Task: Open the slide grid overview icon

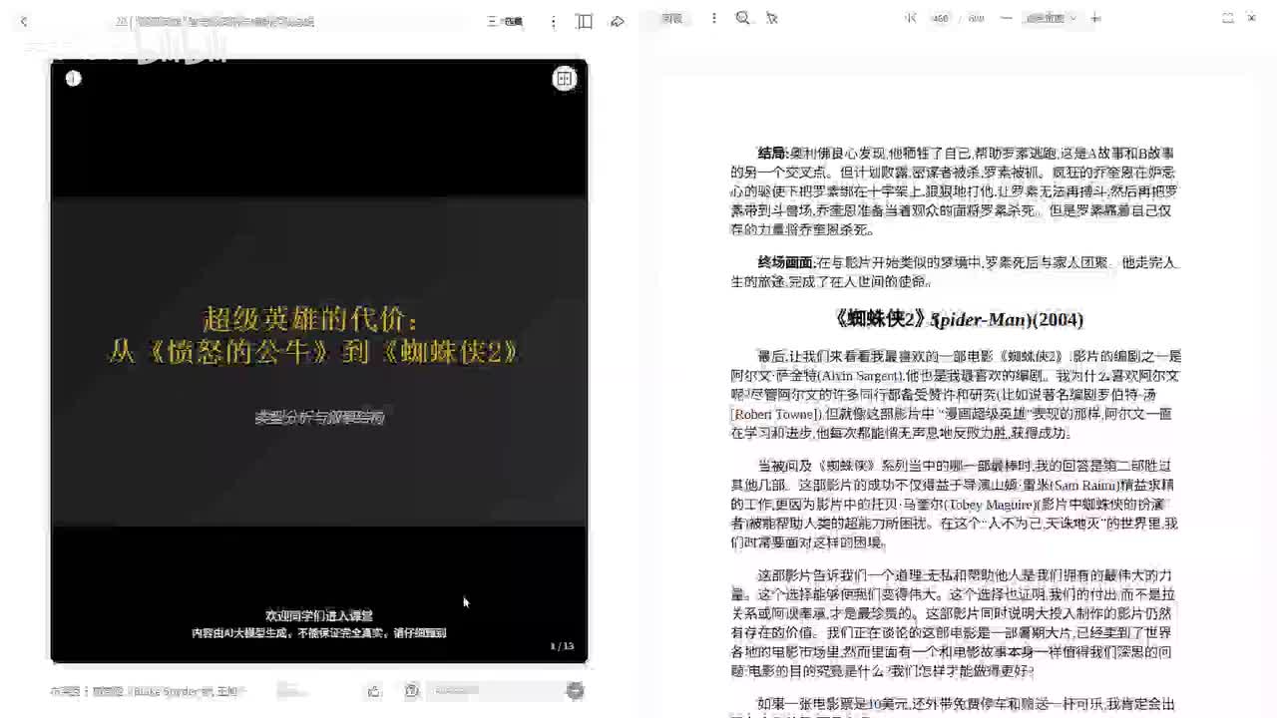Action: pos(565,79)
